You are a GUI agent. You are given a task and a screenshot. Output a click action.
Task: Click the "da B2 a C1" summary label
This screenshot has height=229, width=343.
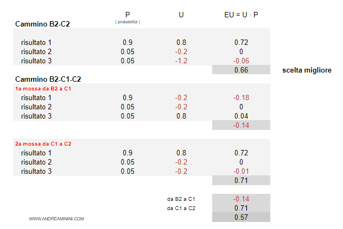coord(181,199)
